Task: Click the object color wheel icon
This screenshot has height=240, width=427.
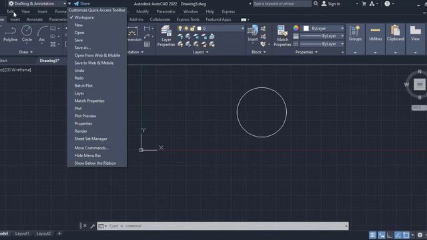Action: [296, 28]
